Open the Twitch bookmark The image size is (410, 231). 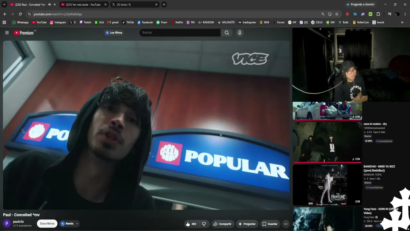pyautogui.click(x=85, y=22)
